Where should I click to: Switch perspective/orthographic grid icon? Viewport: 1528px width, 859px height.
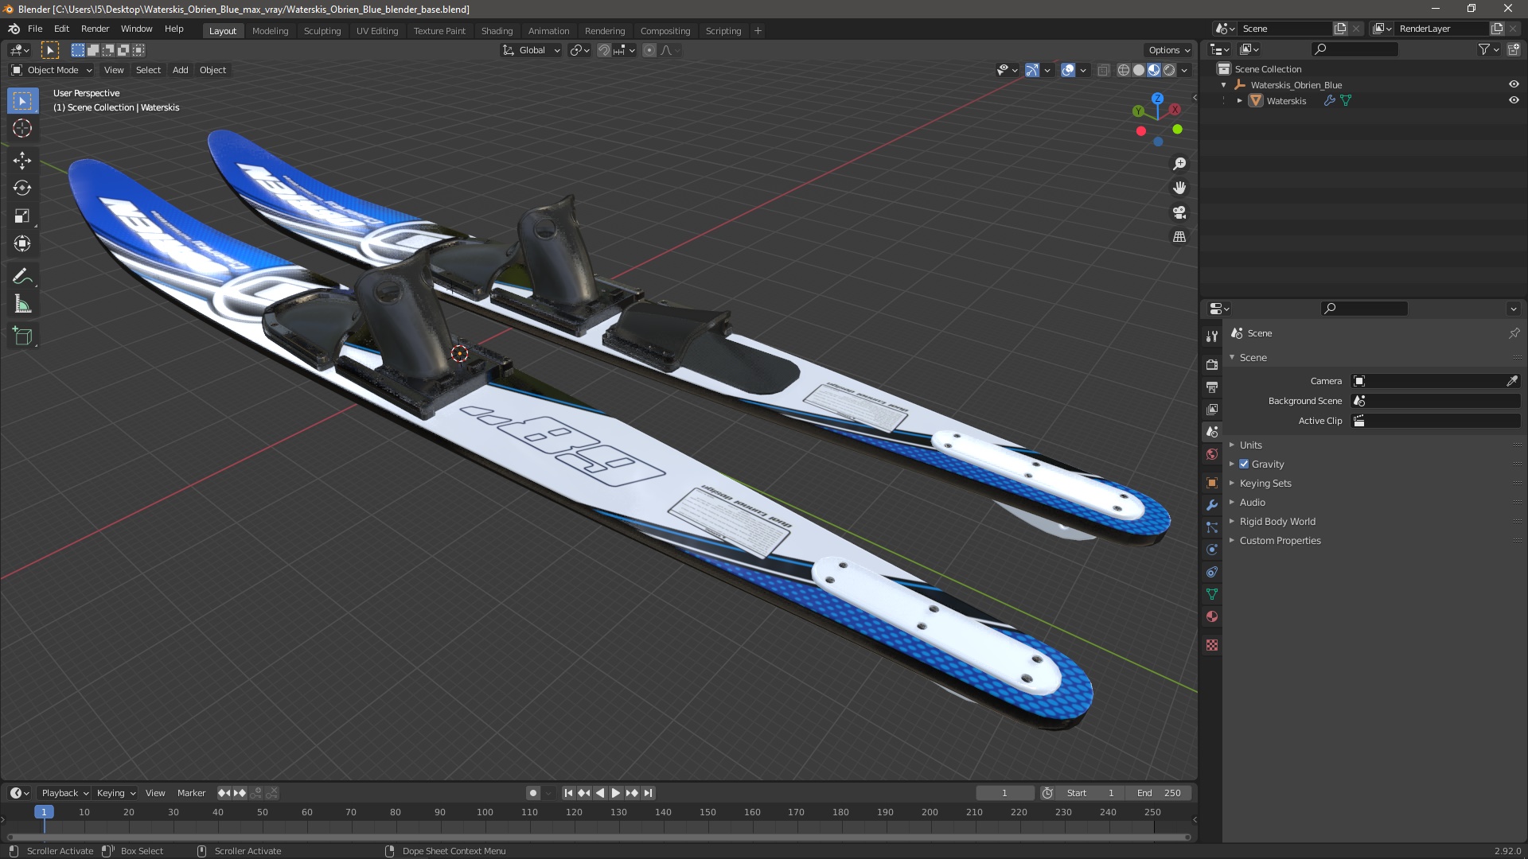coord(1179,237)
